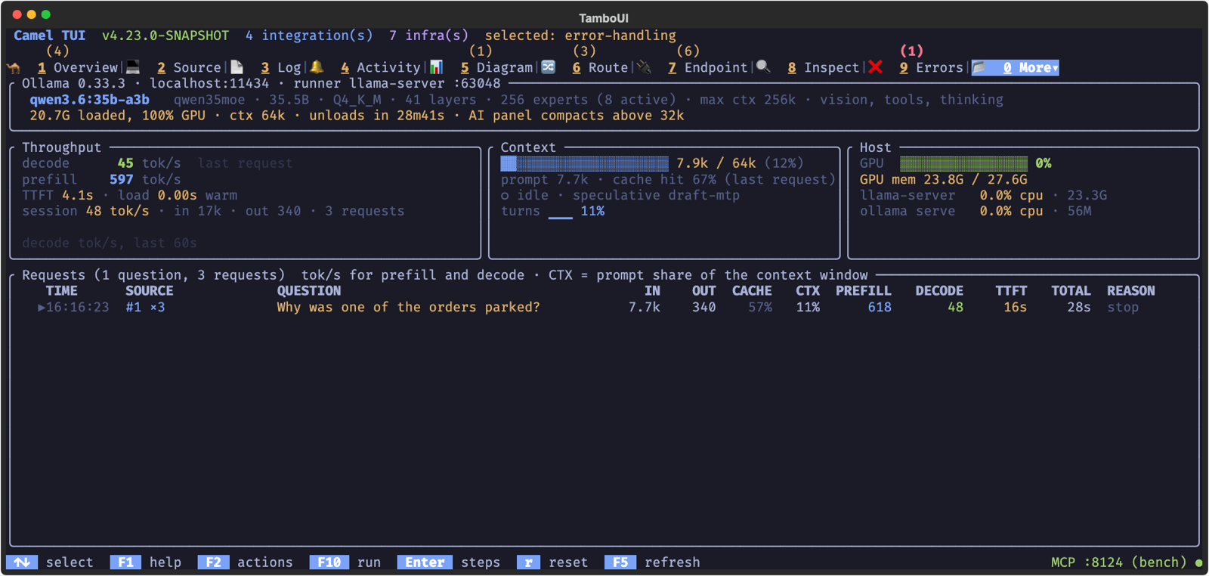The image size is (1209, 576).
Task: Click the TTFT column header
Action: 1011,291
